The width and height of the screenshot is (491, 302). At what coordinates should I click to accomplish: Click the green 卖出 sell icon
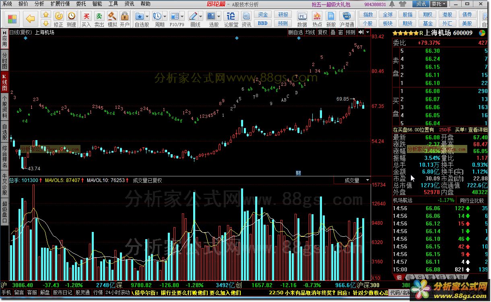99,16
